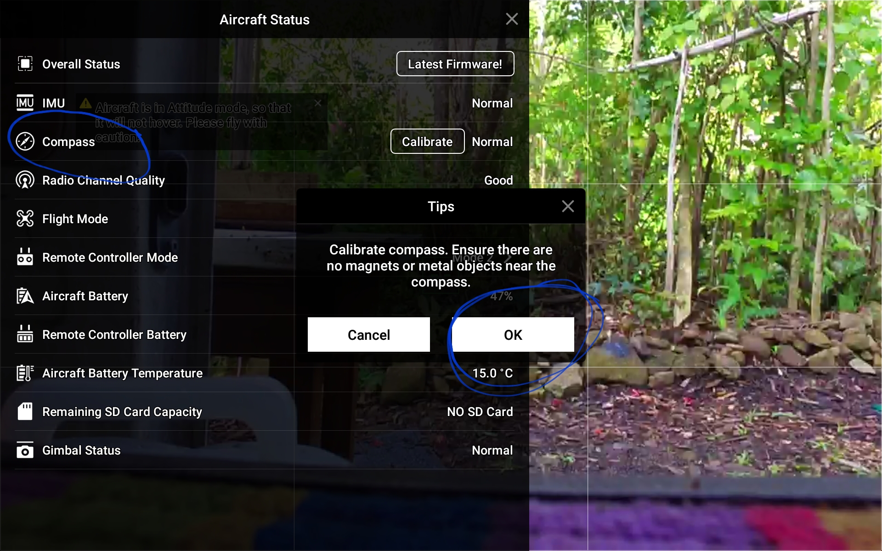This screenshot has height=551, width=882.
Task: Click the SD card icon
Action: pos(25,411)
